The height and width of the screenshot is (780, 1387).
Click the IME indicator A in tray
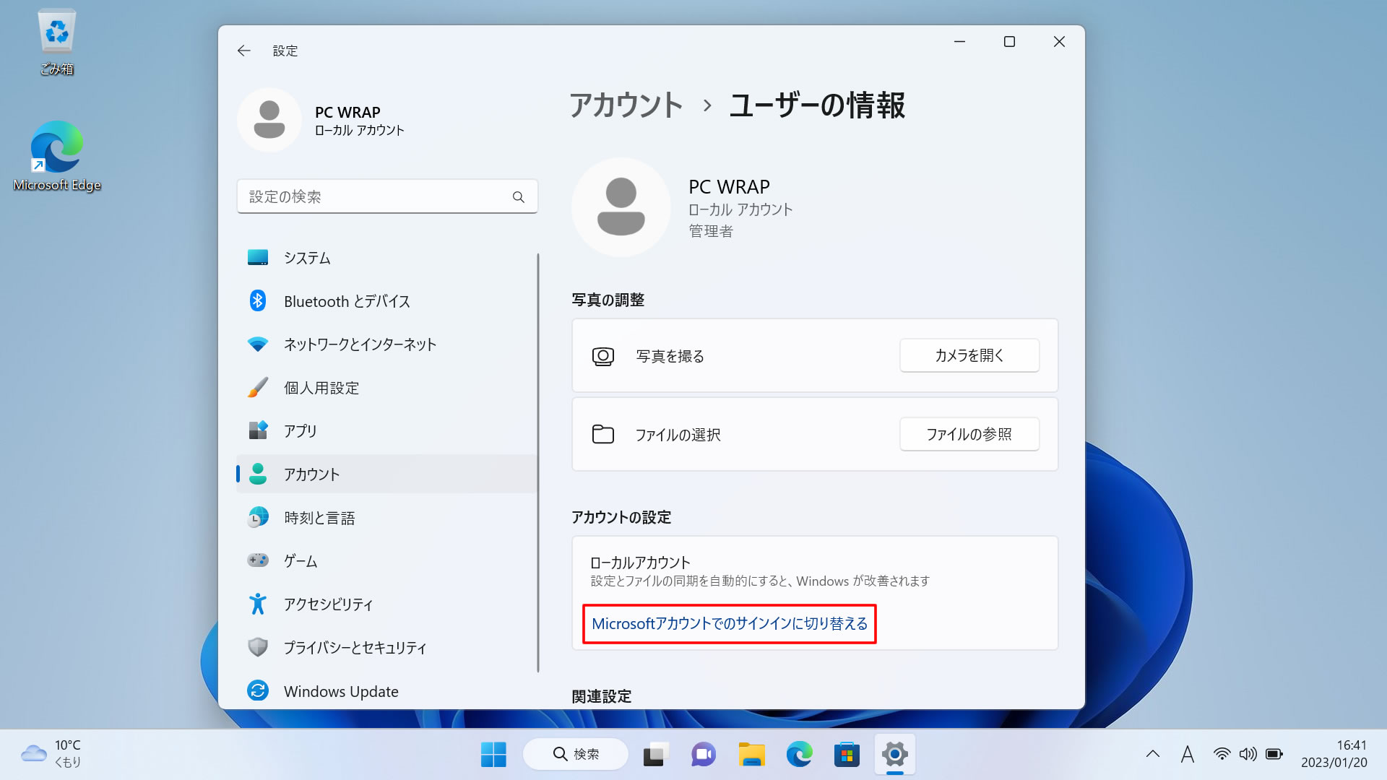coord(1187,754)
